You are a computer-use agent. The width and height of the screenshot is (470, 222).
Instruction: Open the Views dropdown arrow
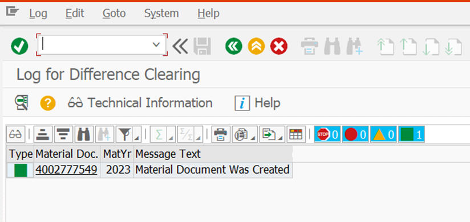[254, 138]
